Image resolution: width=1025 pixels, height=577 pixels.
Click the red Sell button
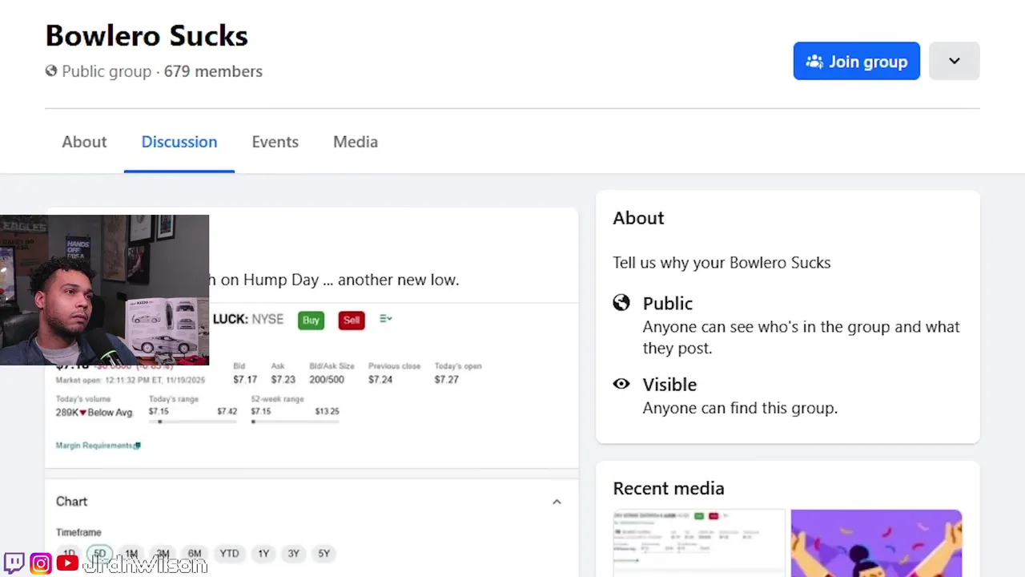(x=352, y=320)
